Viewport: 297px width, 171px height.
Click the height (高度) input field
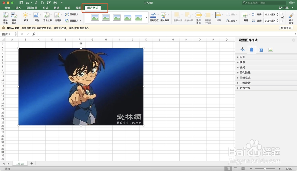270,14
